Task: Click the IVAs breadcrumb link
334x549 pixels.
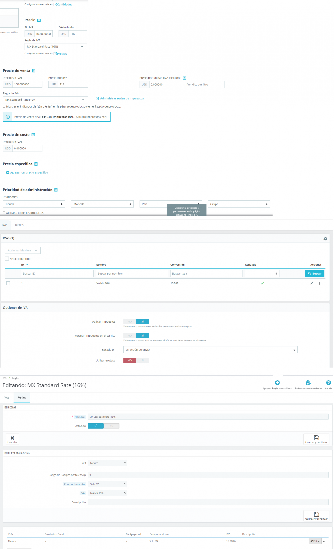Action: (5, 378)
